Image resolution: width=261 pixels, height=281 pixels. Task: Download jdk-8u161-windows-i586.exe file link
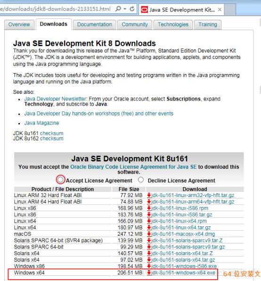184,266
